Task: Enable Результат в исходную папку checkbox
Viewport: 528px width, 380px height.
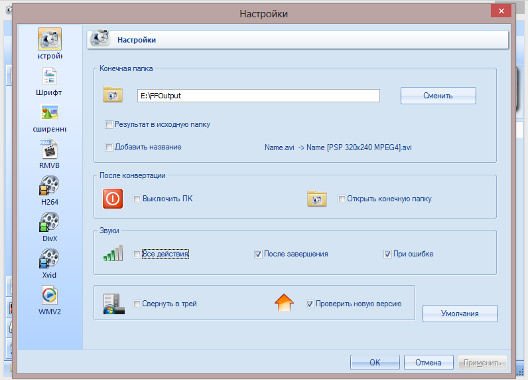Action: (x=109, y=124)
